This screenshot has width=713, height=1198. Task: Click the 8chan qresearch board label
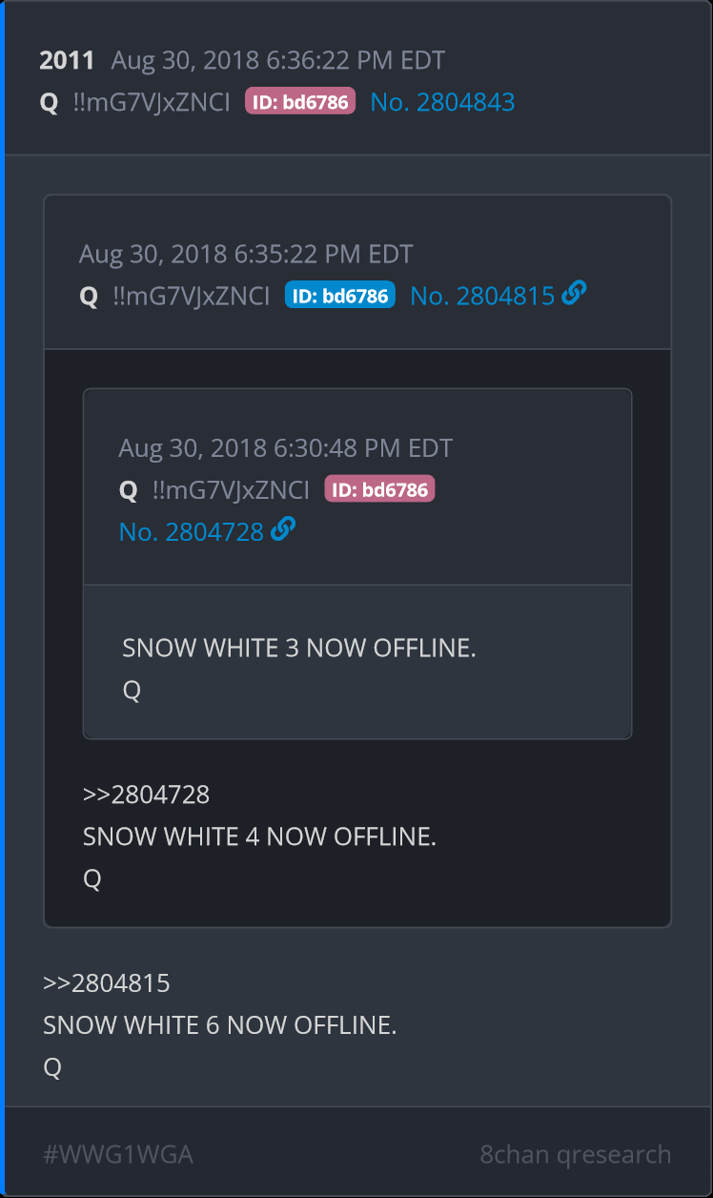pyautogui.click(x=576, y=1155)
